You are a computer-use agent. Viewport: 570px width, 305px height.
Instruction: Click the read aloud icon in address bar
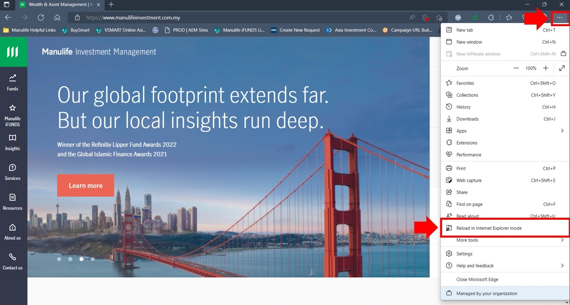point(412,17)
